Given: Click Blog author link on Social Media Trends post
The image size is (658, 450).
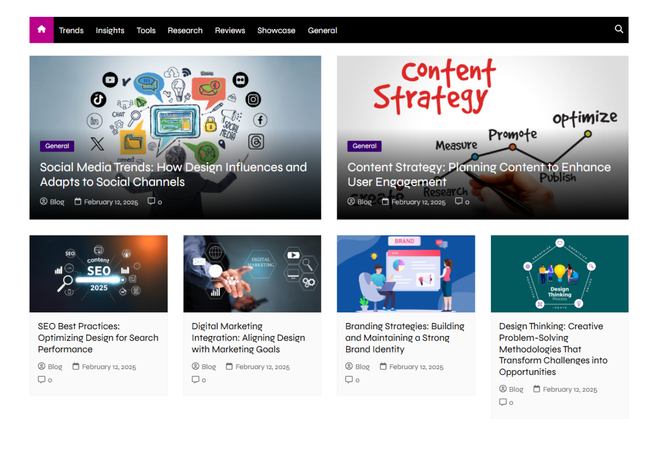Looking at the screenshot, I should pos(57,202).
